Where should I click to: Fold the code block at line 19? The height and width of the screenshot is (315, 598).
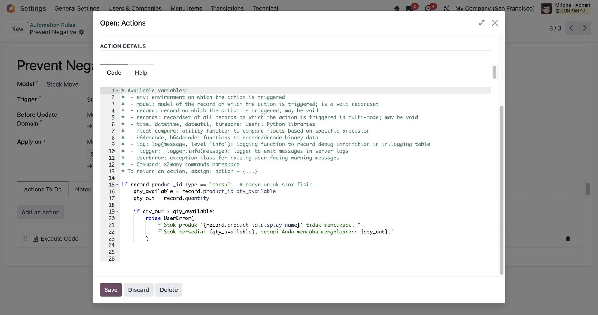click(117, 212)
